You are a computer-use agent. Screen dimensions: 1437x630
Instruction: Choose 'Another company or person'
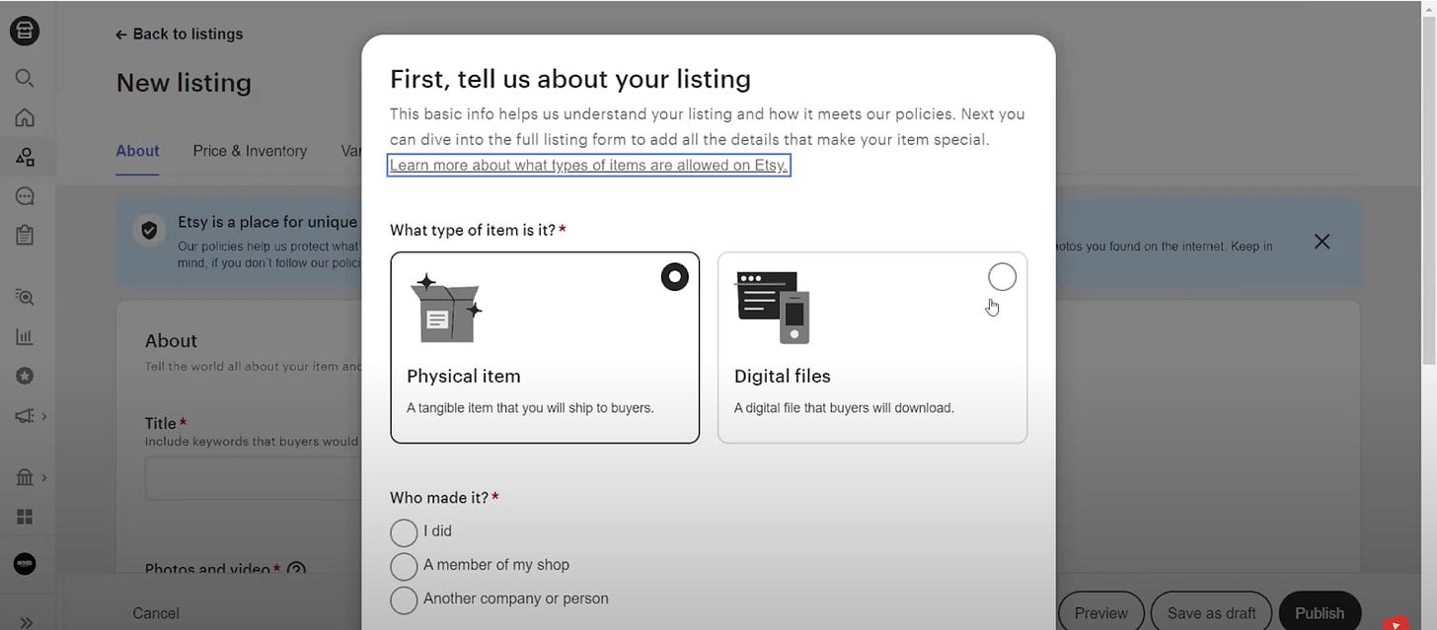click(x=404, y=599)
